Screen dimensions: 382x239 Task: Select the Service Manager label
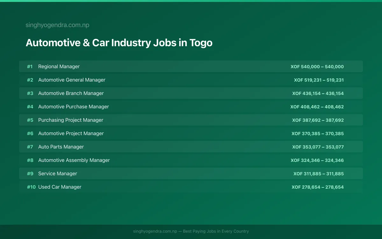coord(58,174)
